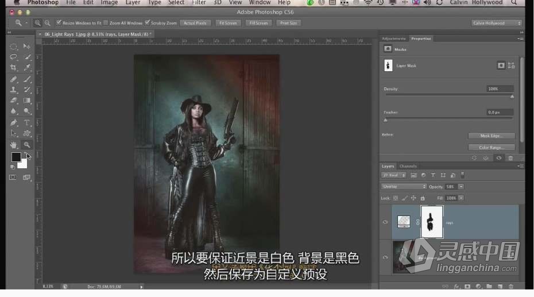Select the Hand tool
Viewport: 534px width, 297px height.
click(13, 145)
